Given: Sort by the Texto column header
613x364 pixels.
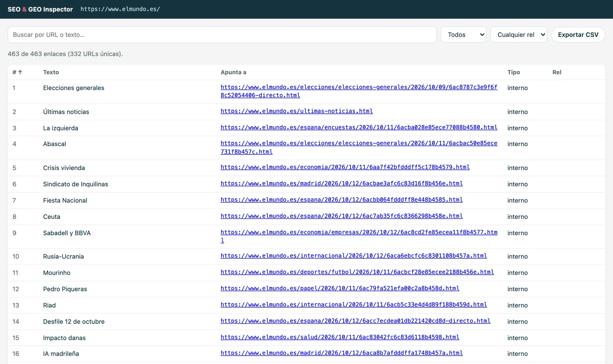Looking at the screenshot, I should pos(51,72).
